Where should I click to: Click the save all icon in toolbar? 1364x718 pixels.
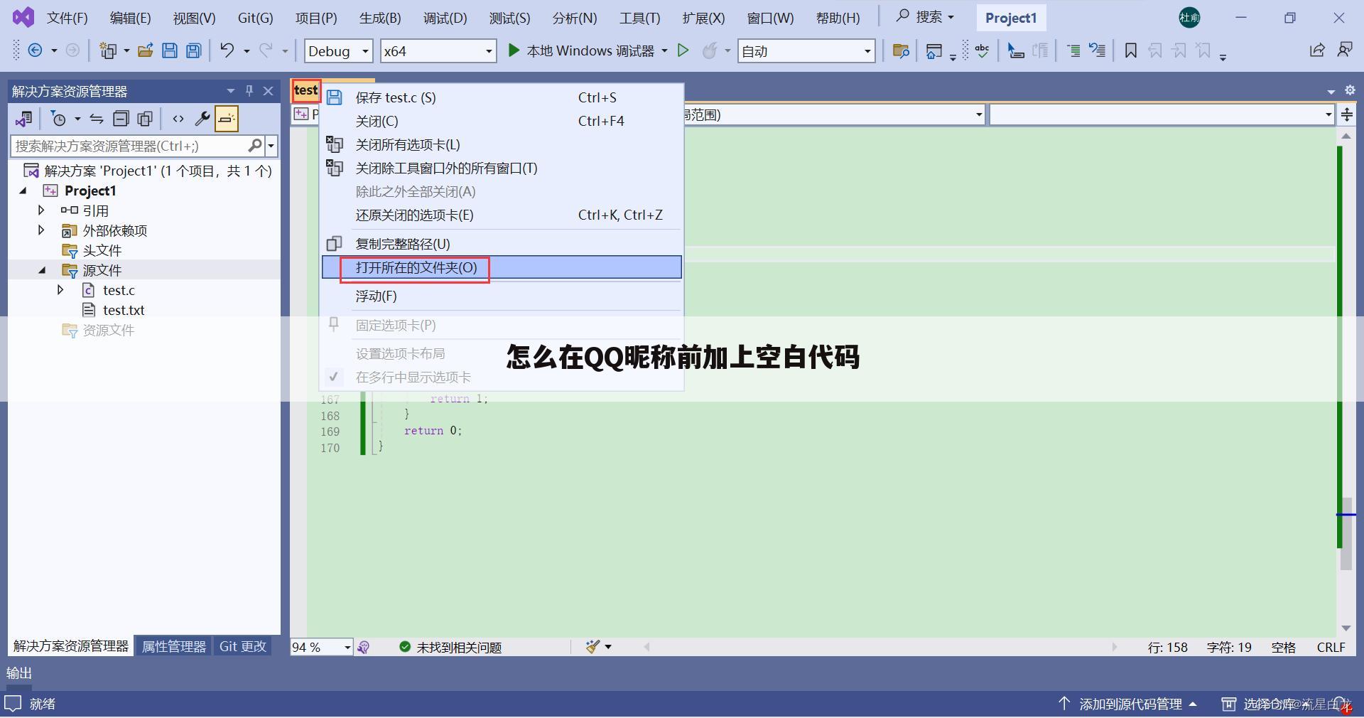(x=193, y=50)
